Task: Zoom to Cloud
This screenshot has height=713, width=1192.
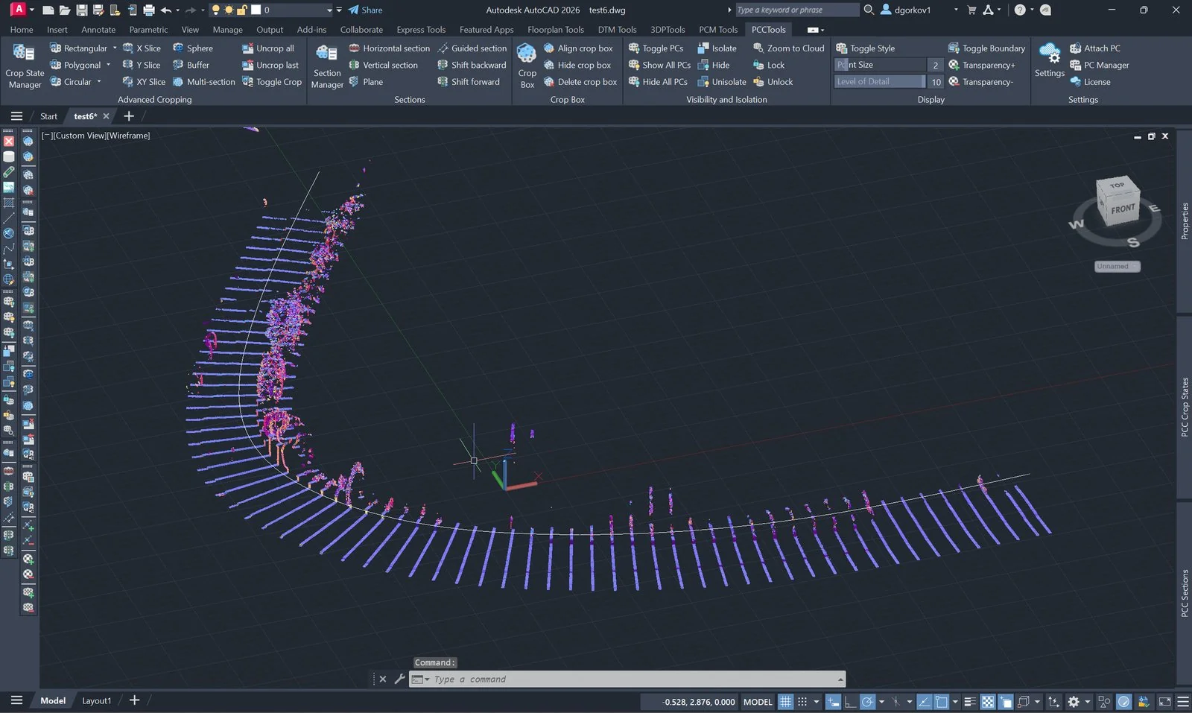Action: coord(789,48)
